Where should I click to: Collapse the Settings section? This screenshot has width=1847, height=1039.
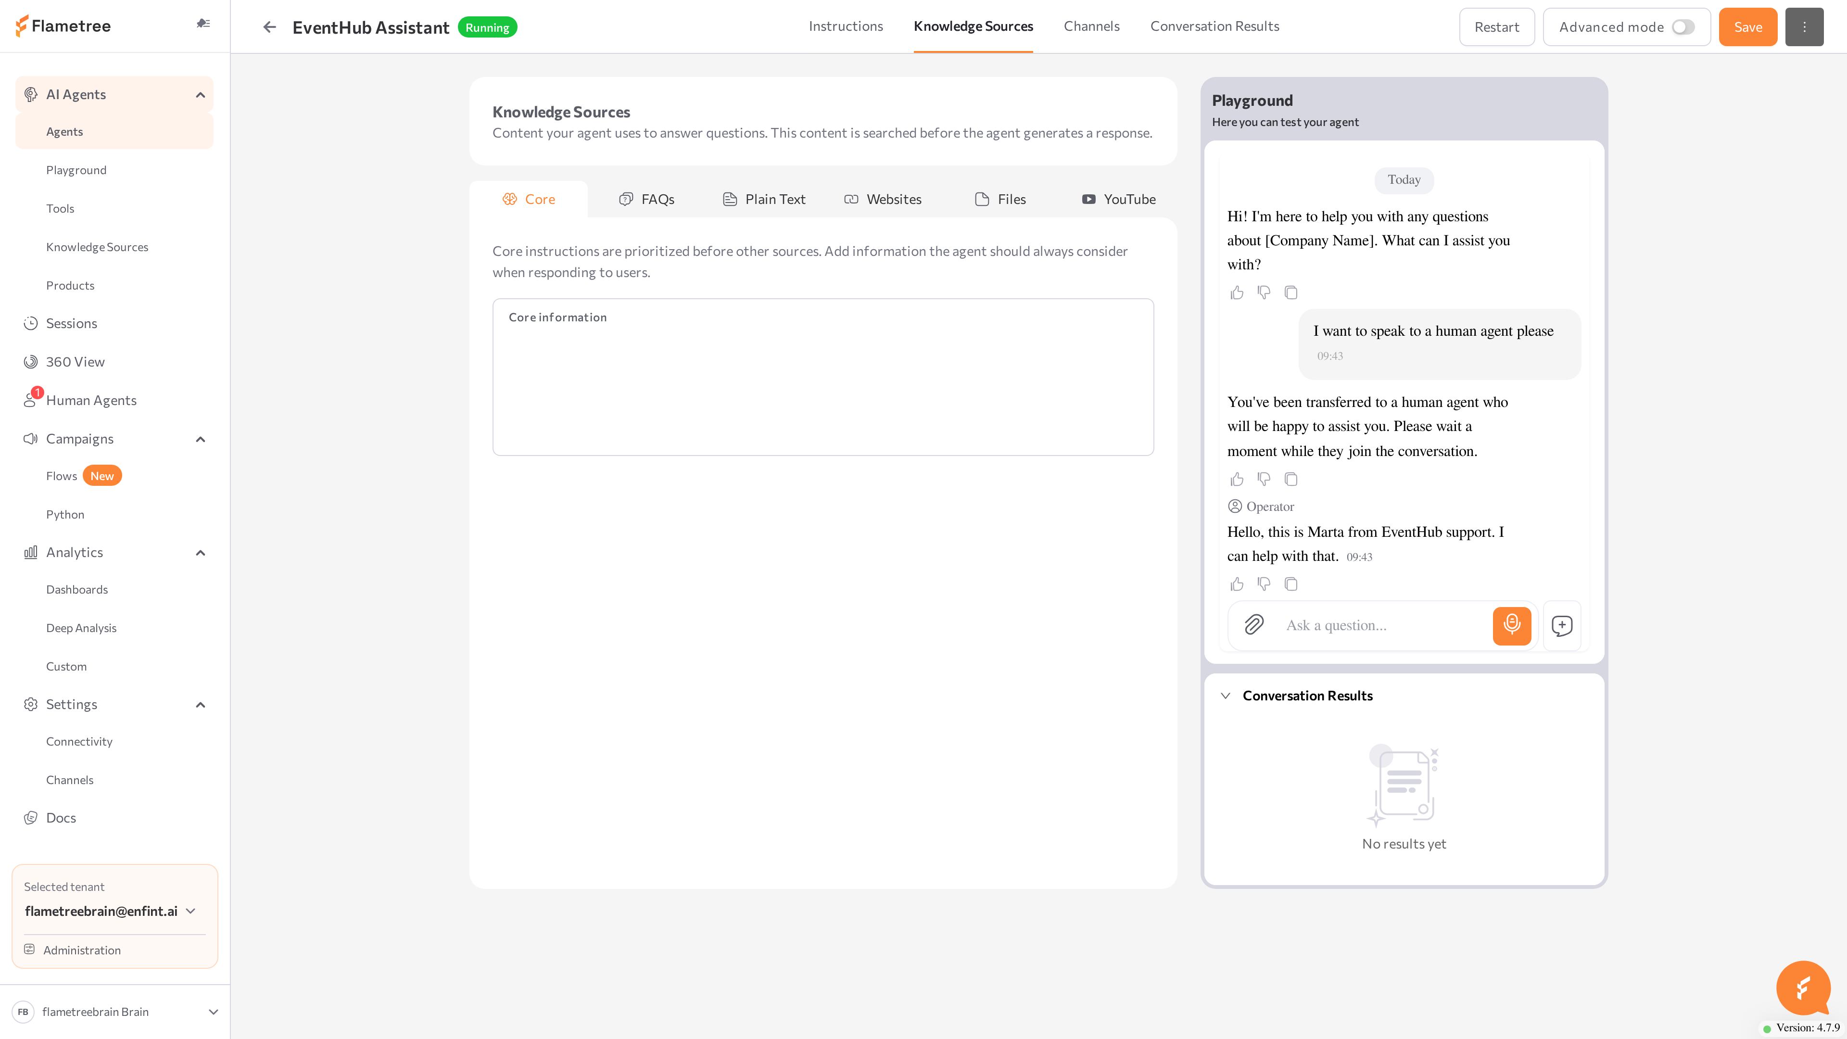tap(201, 705)
